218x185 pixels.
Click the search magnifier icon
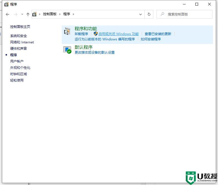[x=162, y=14]
